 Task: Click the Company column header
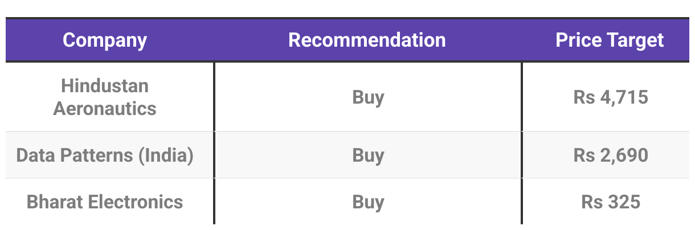click(x=105, y=40)
